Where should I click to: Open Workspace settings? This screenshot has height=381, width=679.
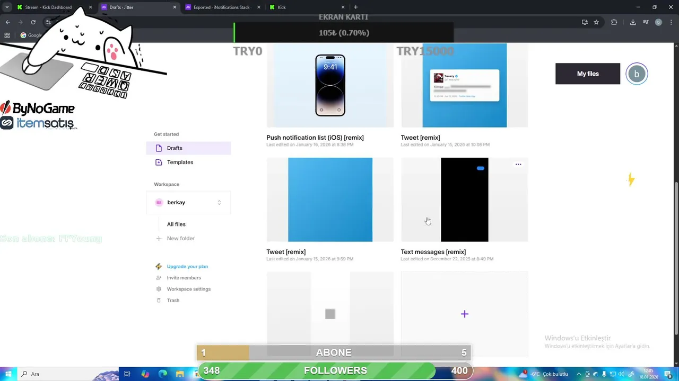coord(189,289)
